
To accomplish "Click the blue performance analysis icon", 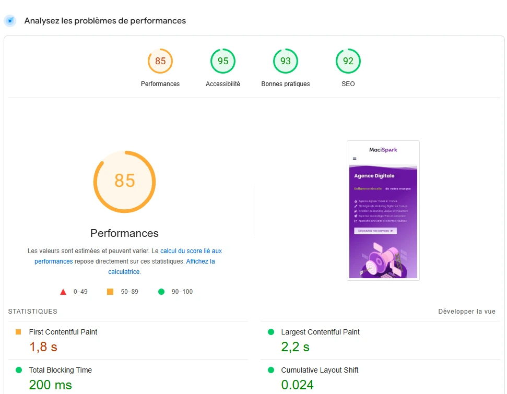I will 10,21.
